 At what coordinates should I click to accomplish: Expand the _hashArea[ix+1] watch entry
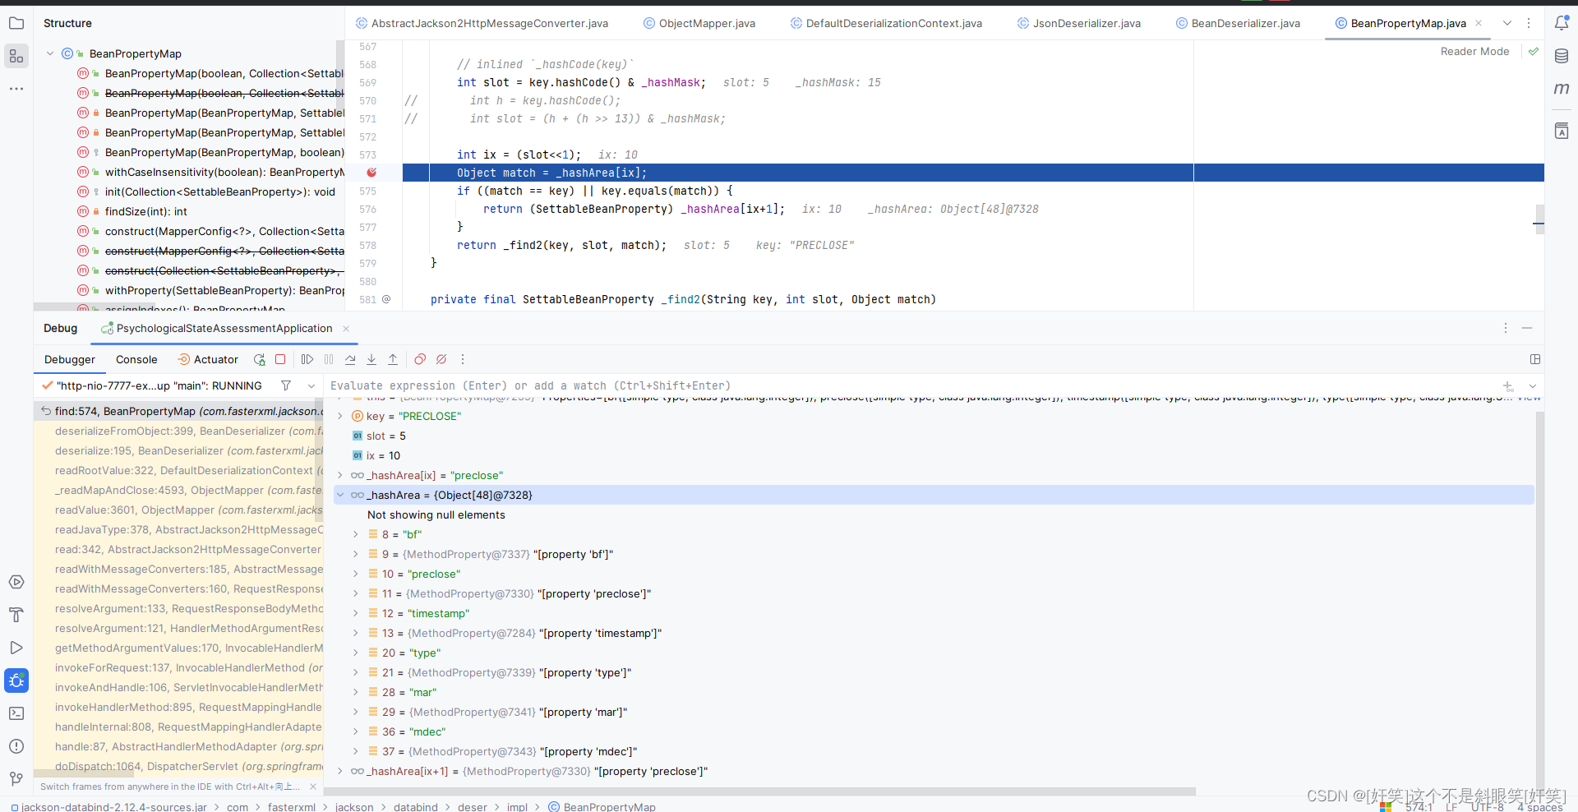(x=340, y=771)
